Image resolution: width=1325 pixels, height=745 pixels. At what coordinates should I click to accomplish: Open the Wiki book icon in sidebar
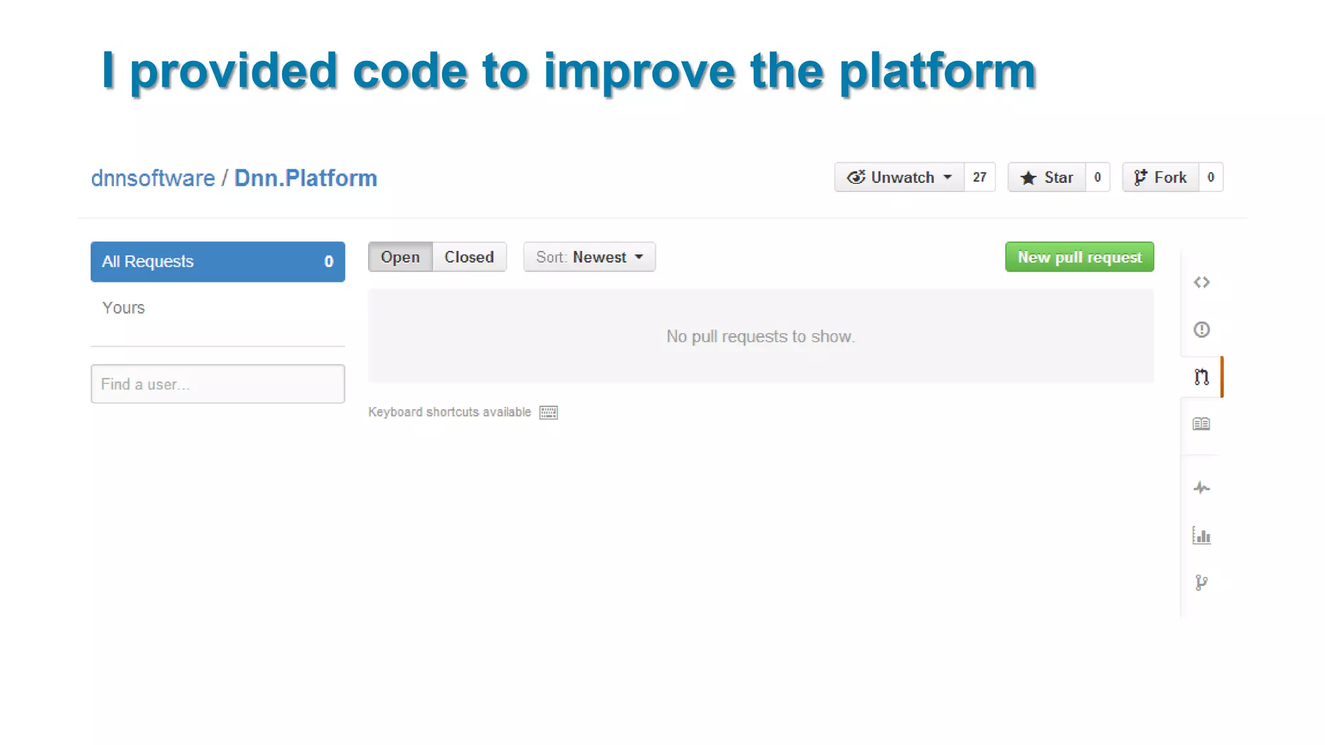point(1201,424)
